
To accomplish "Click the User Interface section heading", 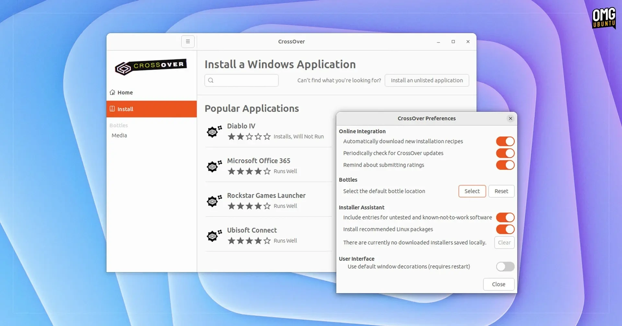I will (x=357, y=259).
